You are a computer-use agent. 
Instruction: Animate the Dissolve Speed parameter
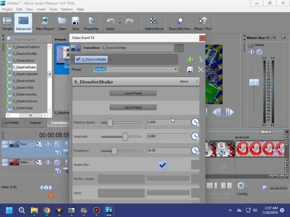195,122
